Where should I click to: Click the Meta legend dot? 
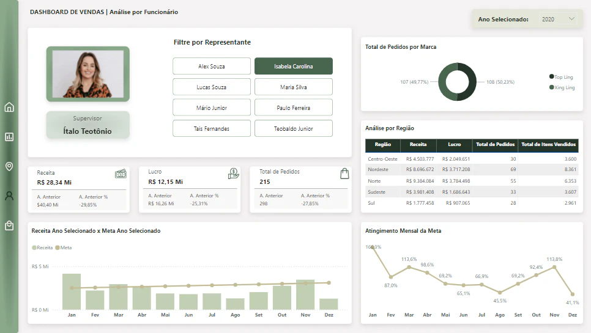58,247
